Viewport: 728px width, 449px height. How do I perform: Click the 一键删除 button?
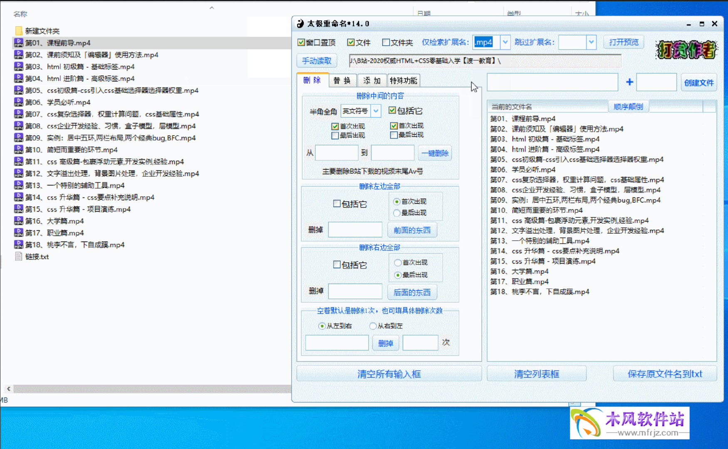point(435,153)
